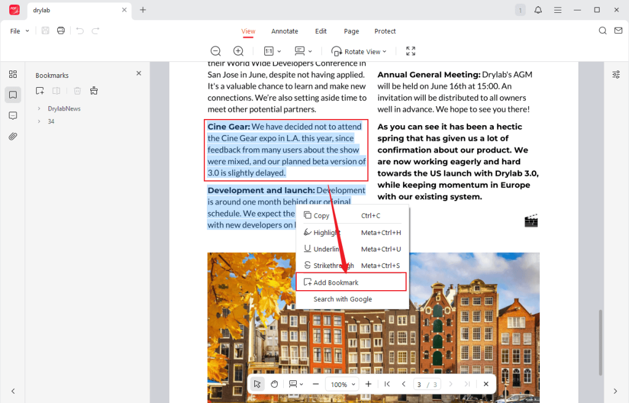Click the Attachments paperclip icon in sidebar
The image size is (629, 403).
click(x=12, y=136)
